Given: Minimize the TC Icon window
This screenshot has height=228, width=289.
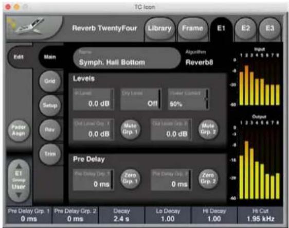Looking at the screenshot, I should click(17, 7).
